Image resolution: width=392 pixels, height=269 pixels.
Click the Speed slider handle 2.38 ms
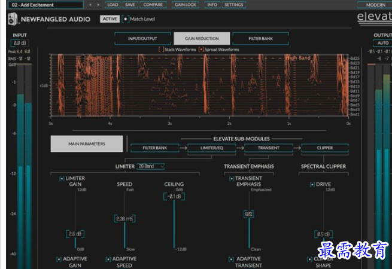[x=124, y=219]
